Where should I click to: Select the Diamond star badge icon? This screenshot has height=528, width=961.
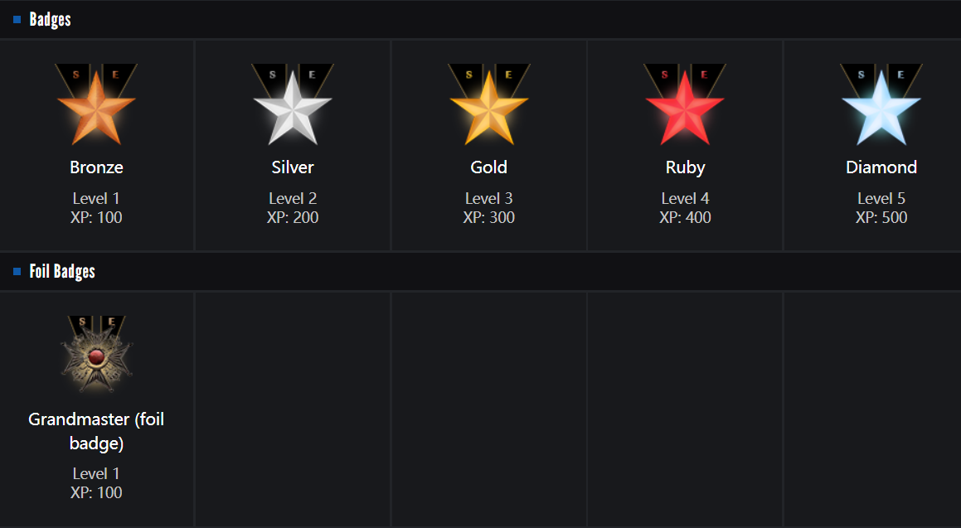tap(881, 105)
